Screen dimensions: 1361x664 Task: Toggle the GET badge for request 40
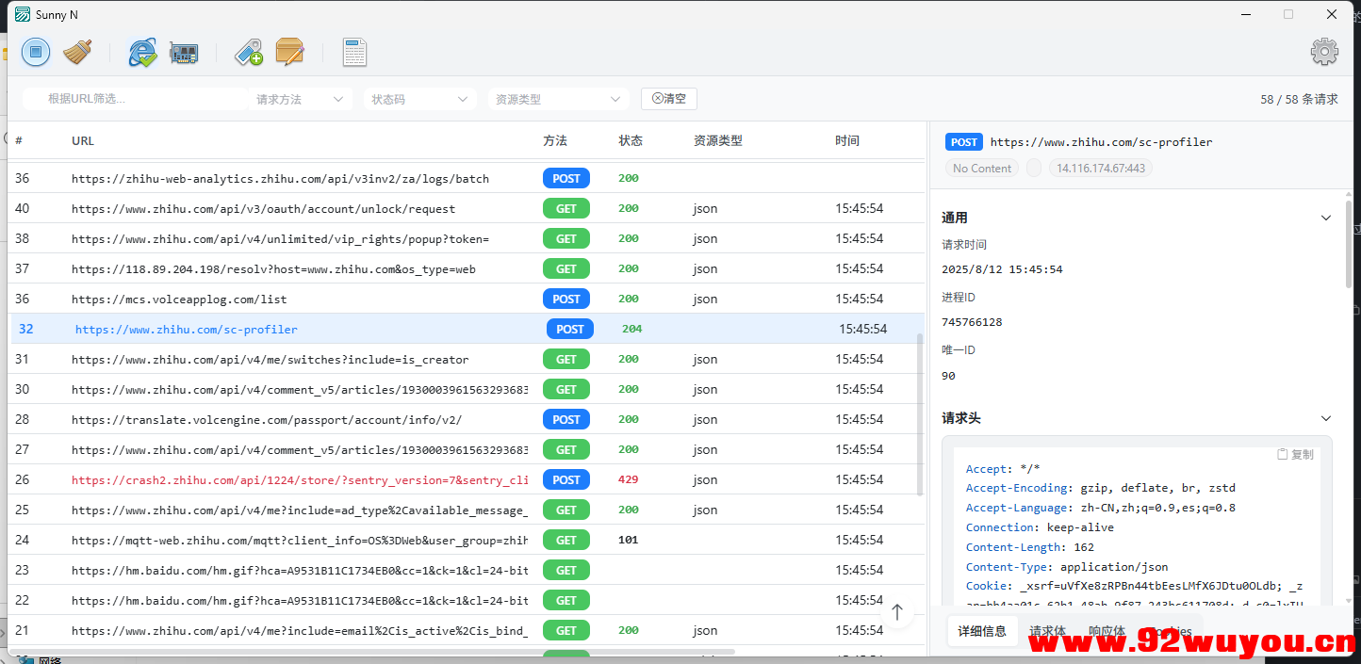566,208
